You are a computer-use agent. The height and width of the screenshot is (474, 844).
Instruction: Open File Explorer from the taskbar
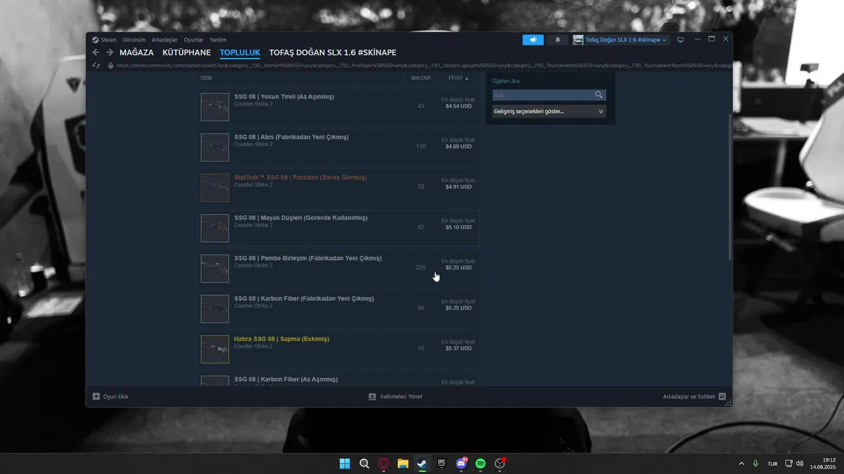(x=403, y=463)
